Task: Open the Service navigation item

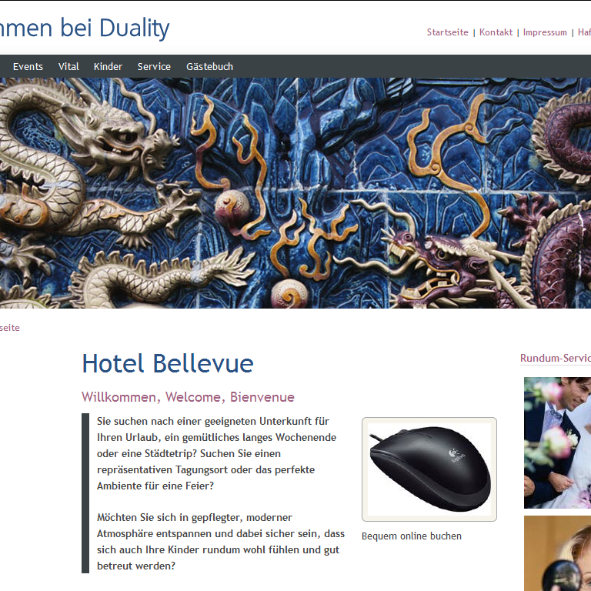Action: click(154, 67)
